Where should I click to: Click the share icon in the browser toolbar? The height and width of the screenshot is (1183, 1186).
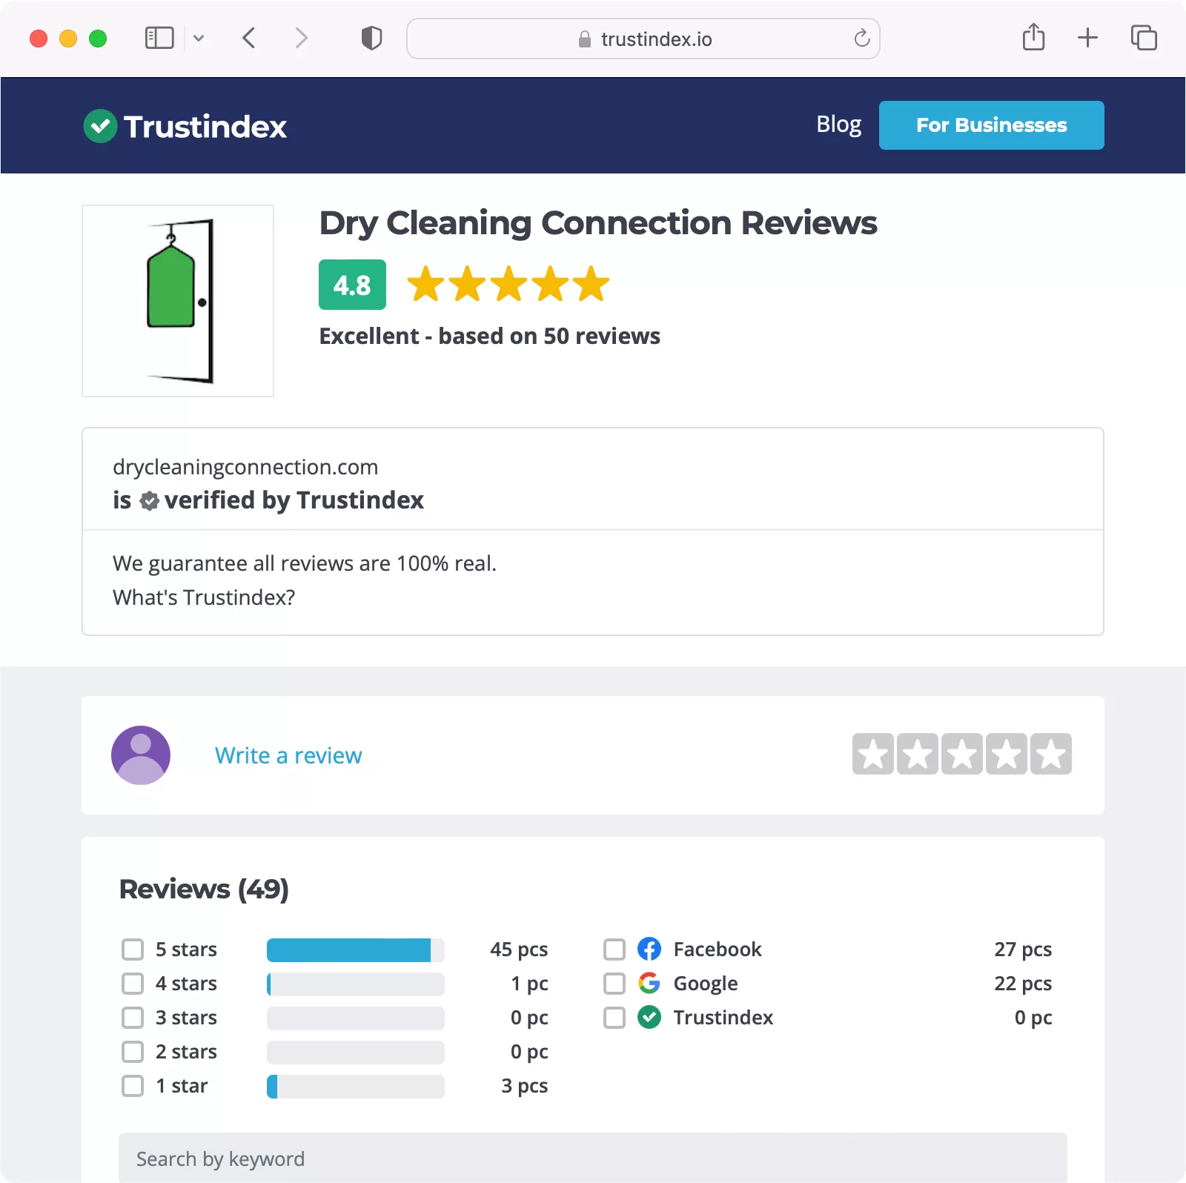click(x=1034, y=37)
